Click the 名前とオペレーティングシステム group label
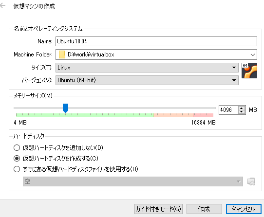The width and height of the screenshot is (264, 217). pos(48,29)
